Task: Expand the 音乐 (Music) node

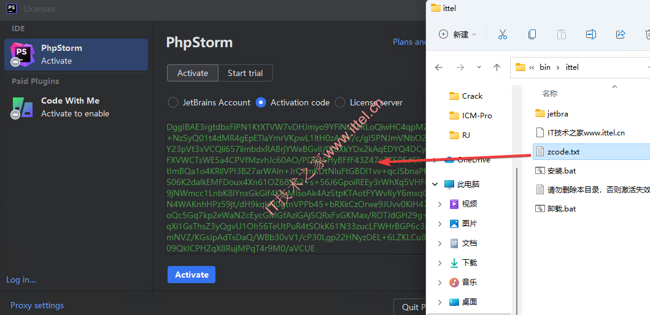Action: [x=440, y=283]
